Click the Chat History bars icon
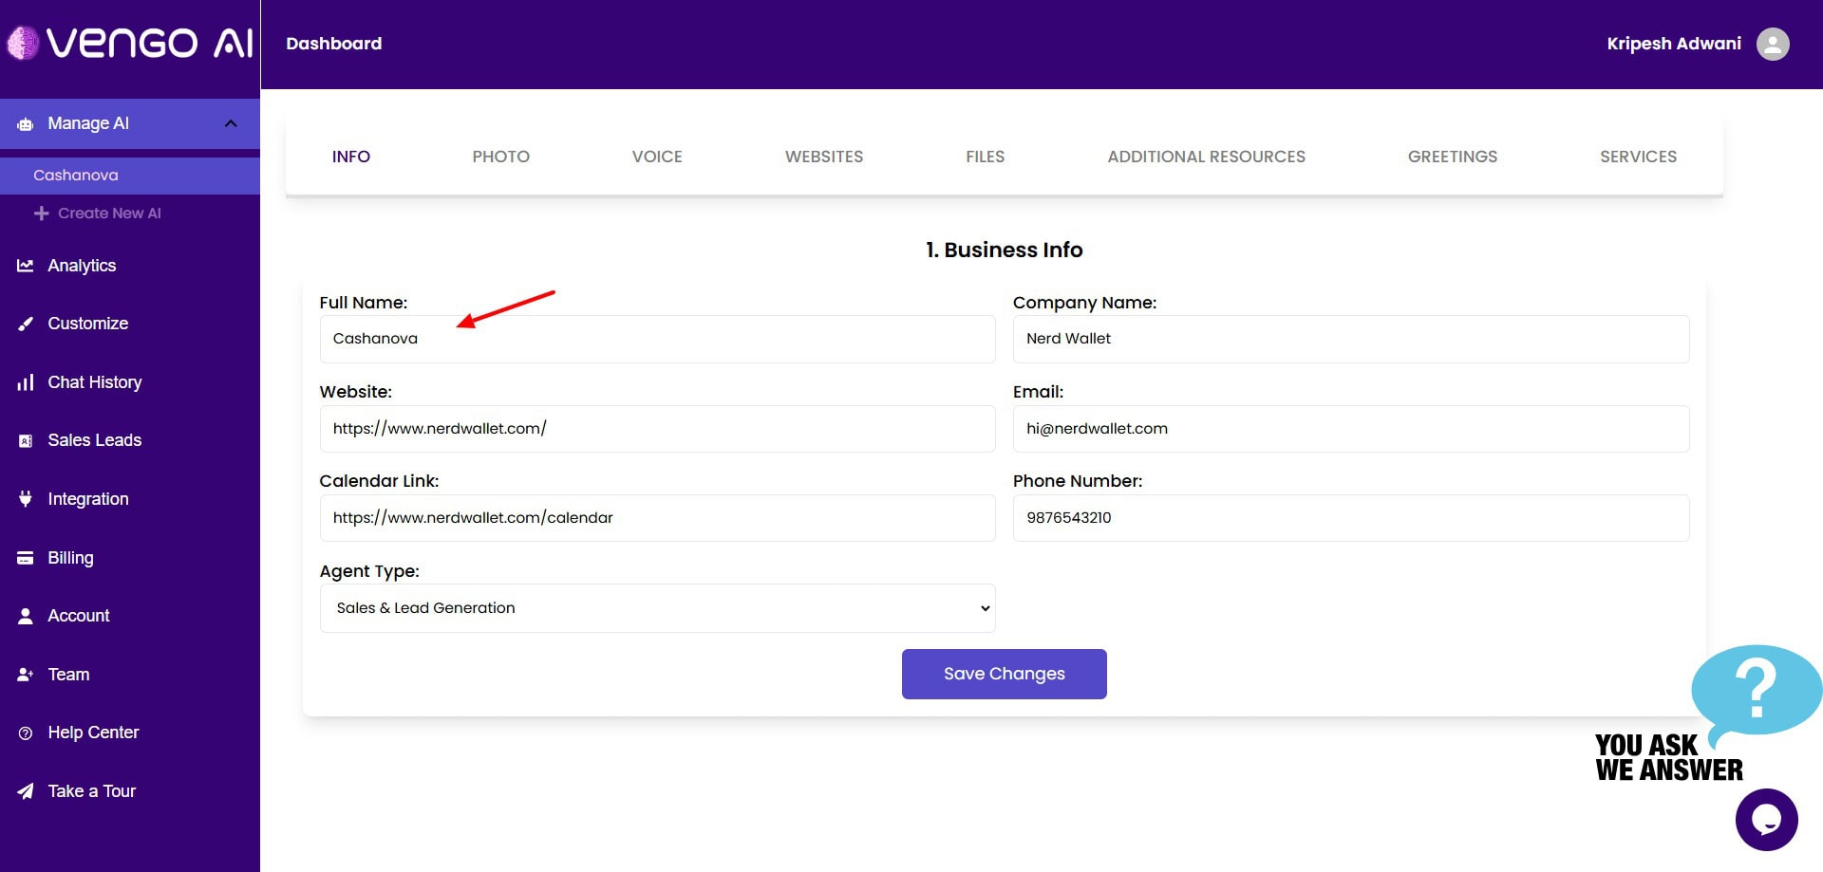The width and height of the screenshot is (1823, 872). coord(26,382)
